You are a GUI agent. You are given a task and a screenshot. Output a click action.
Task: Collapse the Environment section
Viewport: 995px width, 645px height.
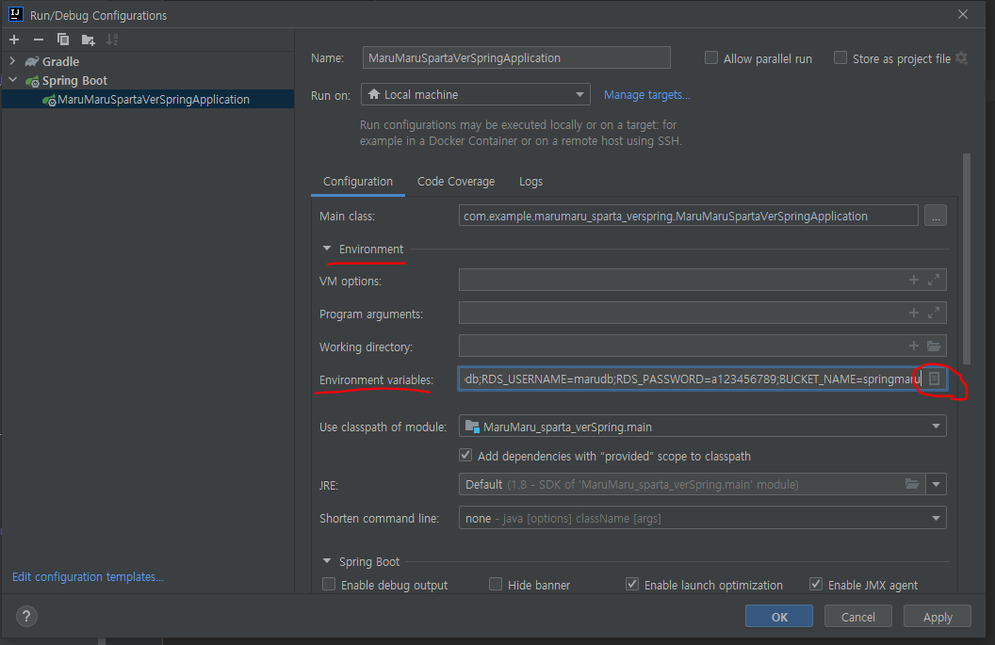tap(327, 249)
